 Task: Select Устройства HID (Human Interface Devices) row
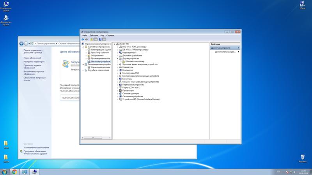coord(141,99)
